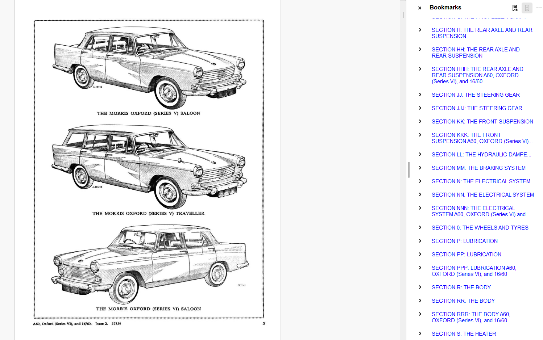Click the page number 5 in footer
The image size is (543, 340).
(264, 324)
